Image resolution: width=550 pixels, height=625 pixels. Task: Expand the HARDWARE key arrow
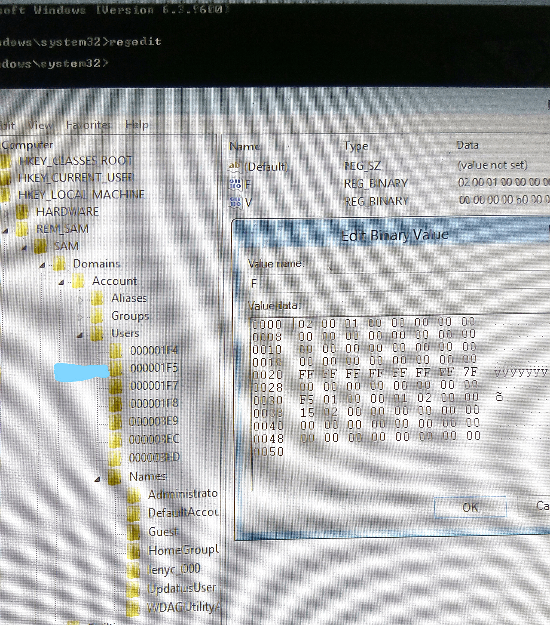6,213
